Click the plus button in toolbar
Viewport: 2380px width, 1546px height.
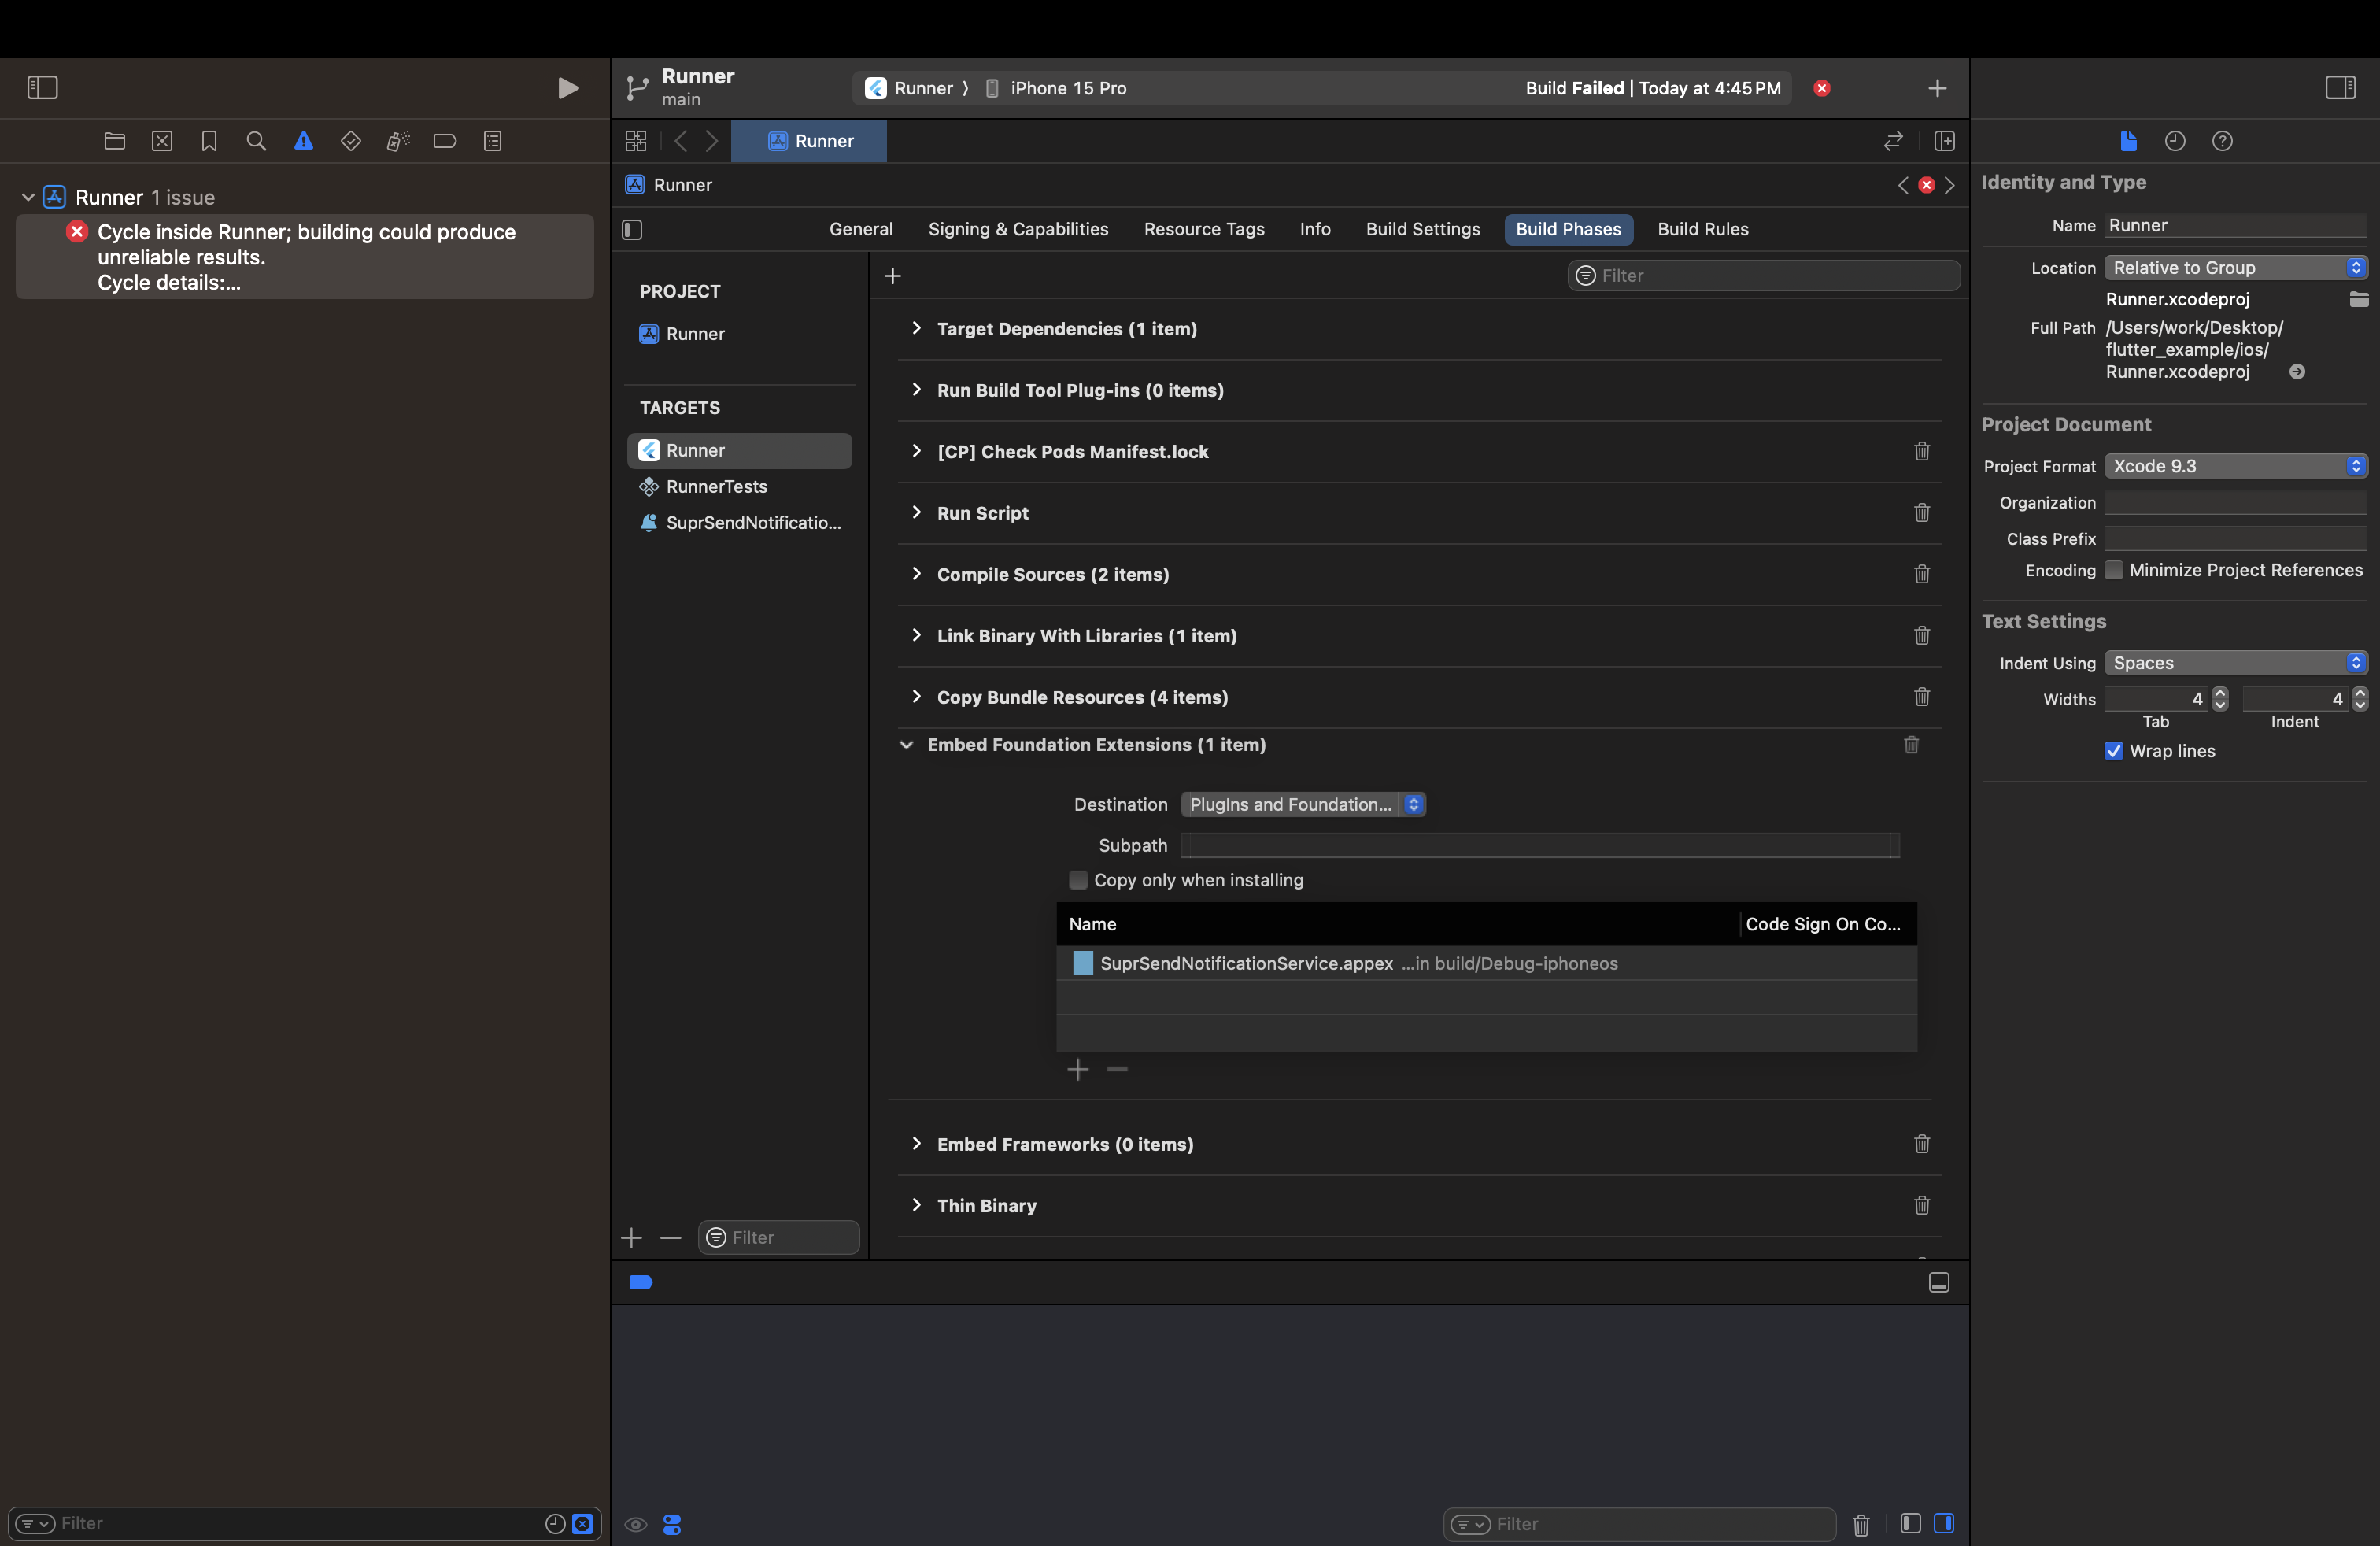pyautogui.click(x=1937, y=88)
